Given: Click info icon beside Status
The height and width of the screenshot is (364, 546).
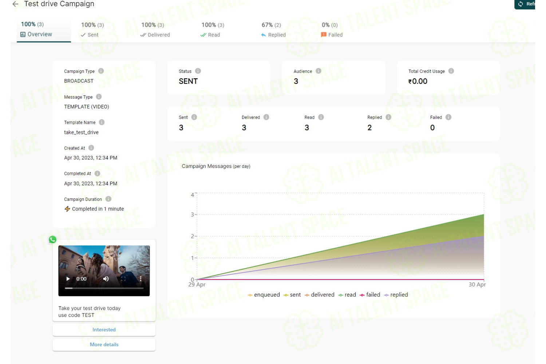Looking at the screenshot, I should pyautogui.click(x=198, y=71).
